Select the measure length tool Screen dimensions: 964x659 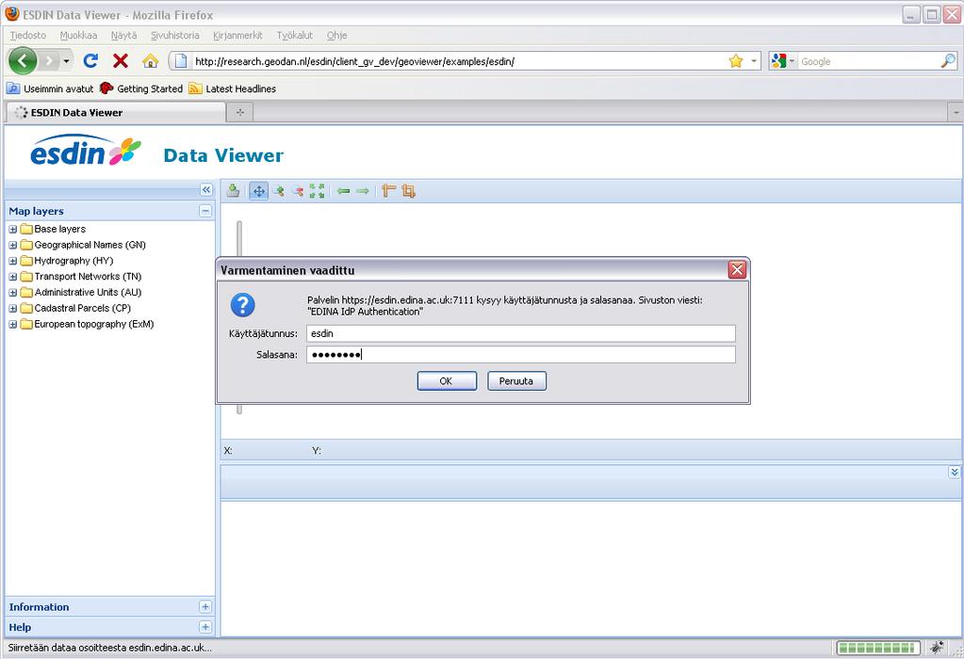[x=388, y=191]
